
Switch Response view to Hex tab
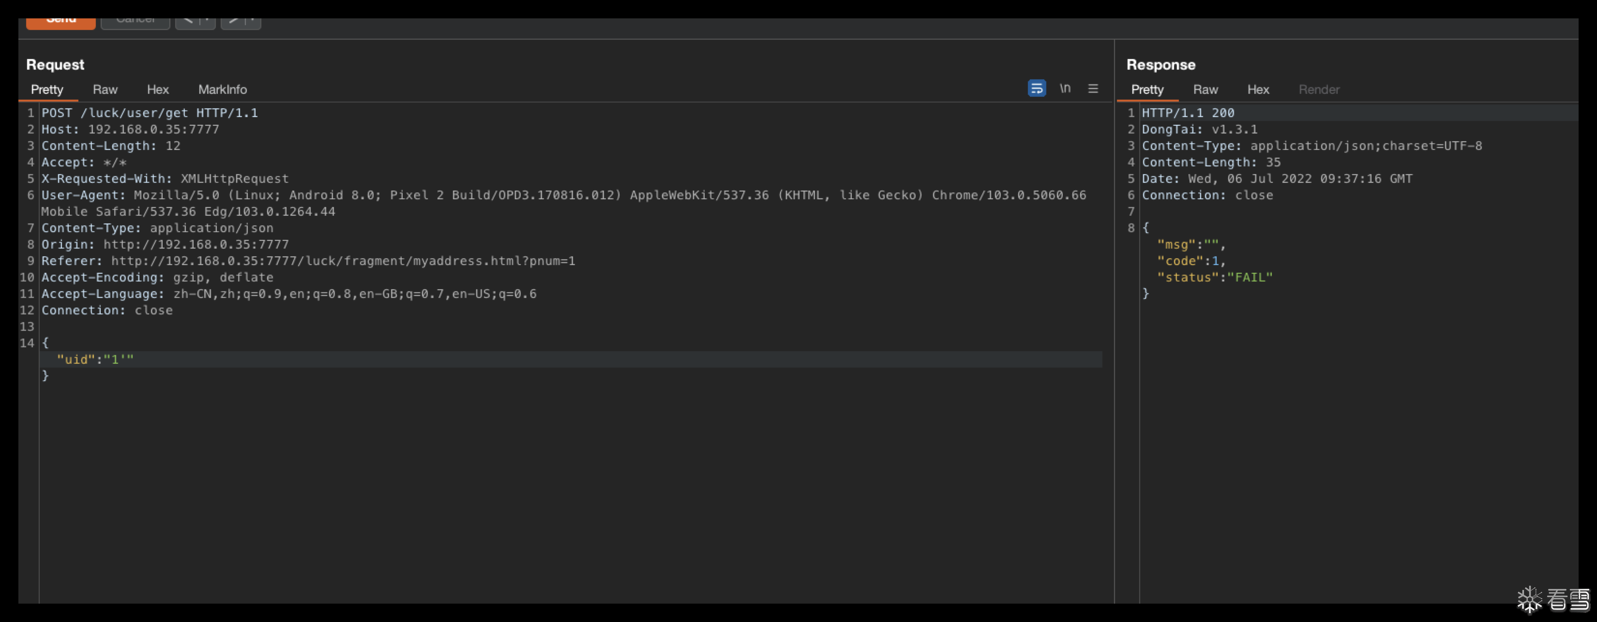1258,90
